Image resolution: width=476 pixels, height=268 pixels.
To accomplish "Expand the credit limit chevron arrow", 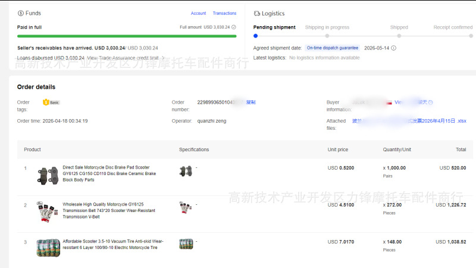I will (x=163, y=58).
